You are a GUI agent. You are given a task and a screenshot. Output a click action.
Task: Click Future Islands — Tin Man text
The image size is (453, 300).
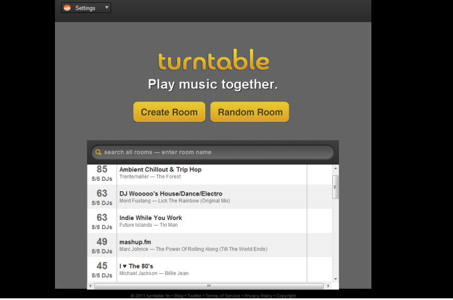(149, 225)
